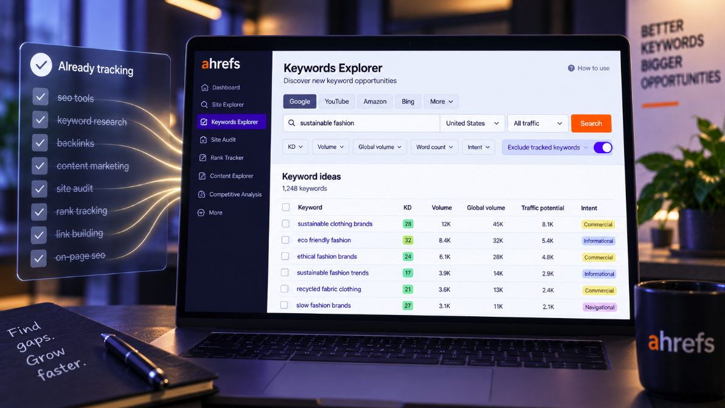Click the Competitive Analysis sidebar icon
Screen dimensions: 725x408
pos(201,194)
